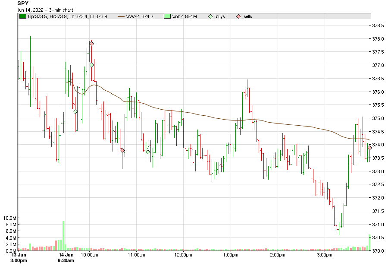Image resolution: width=388 pixels, height=266 pixels.
Task: Click the tallest volume bar at 9:30am open
Action: (63, 236)
